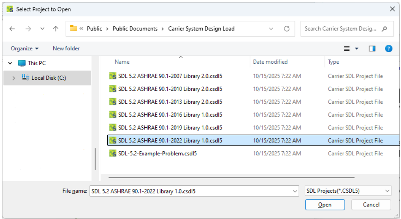Click Carrier System Design Load breadcrumb
401x219 pixels.
[x=201, y=29]
